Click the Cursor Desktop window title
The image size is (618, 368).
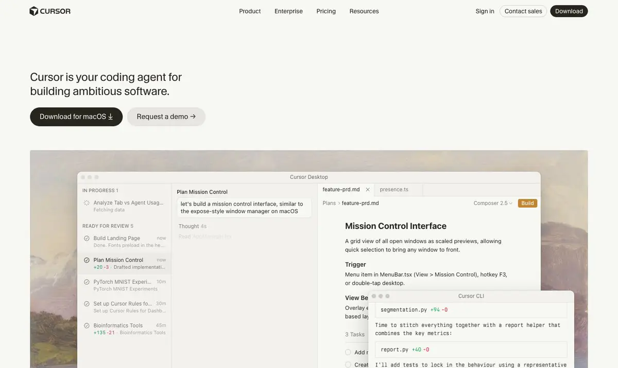point(308,177)
